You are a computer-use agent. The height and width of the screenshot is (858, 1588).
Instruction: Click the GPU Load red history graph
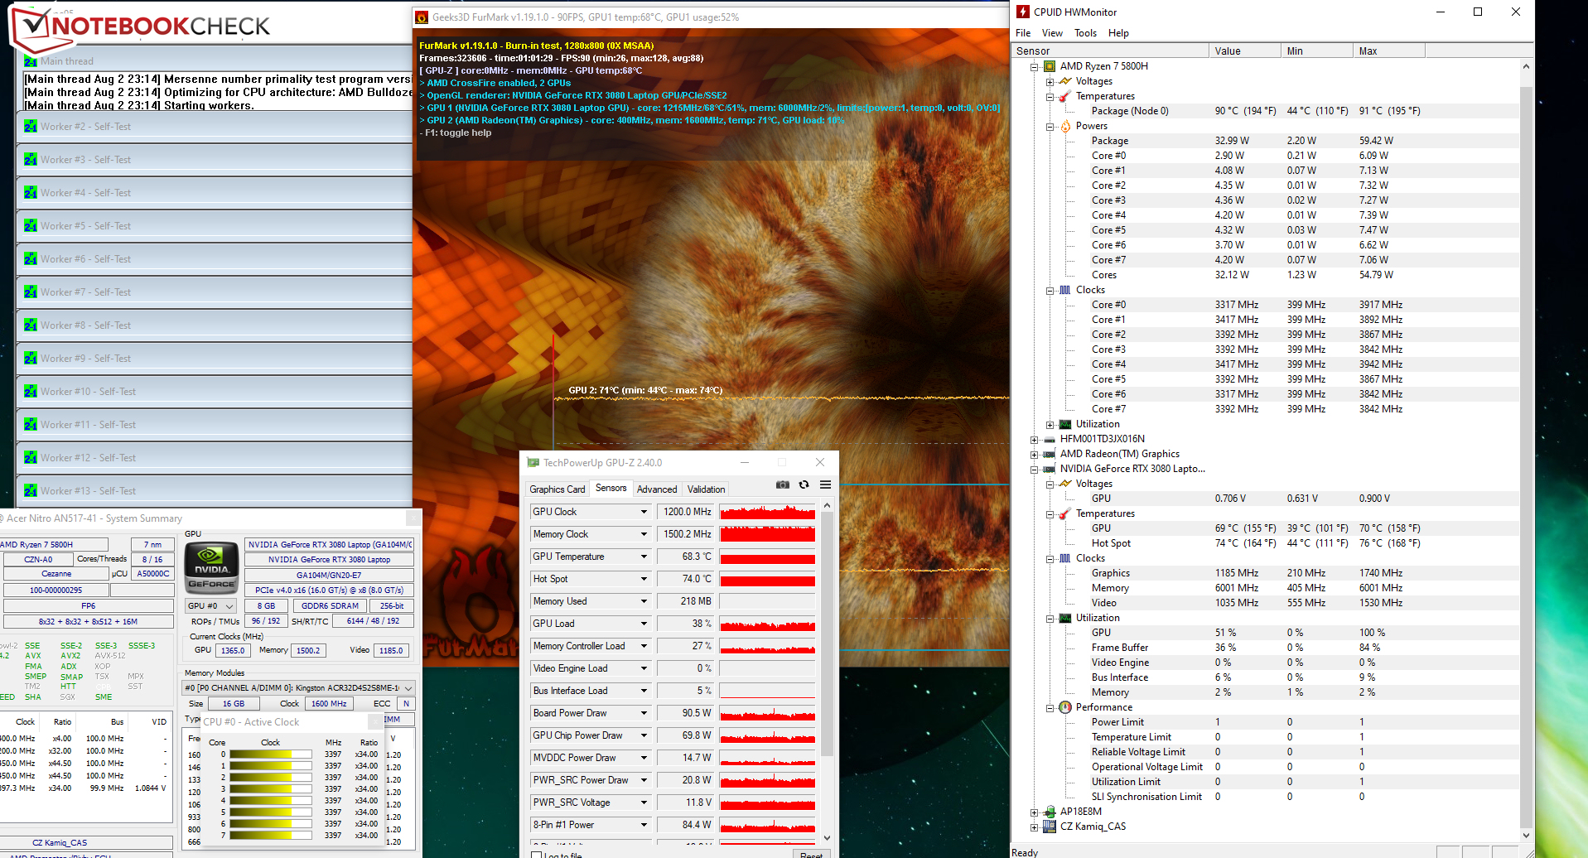pyautogui.click(x=767, y=624)
